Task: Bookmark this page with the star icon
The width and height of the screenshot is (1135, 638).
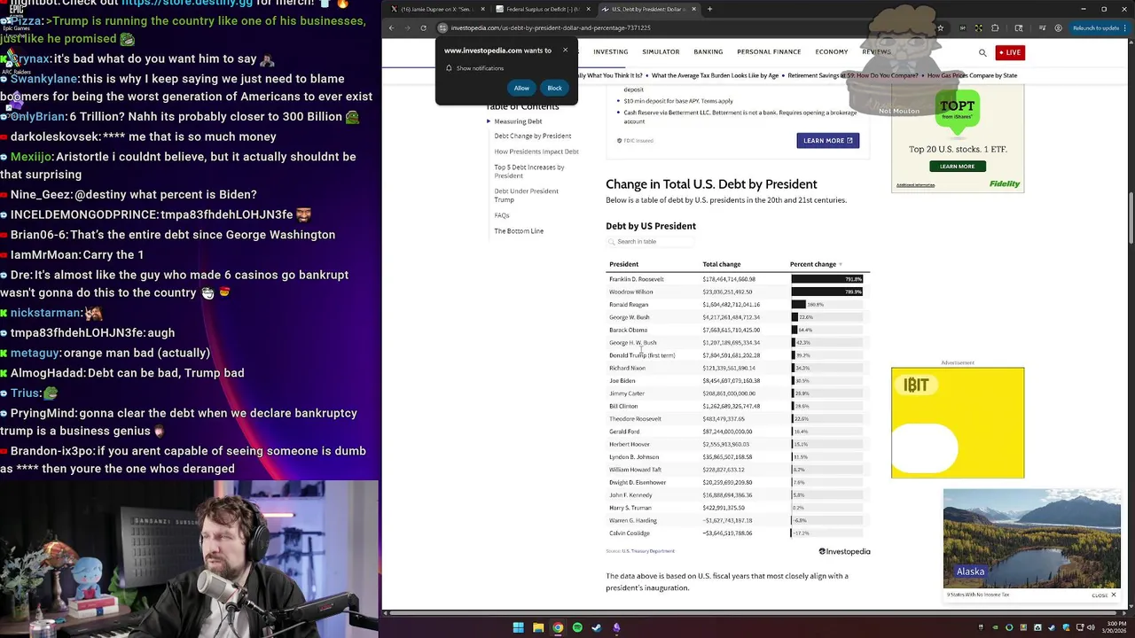Action: coord(941,27)
